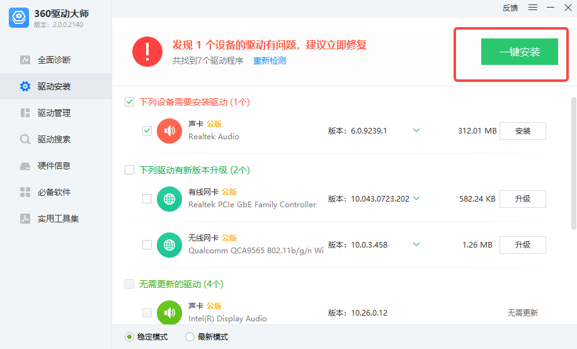Image resolution: width=577 pixels, height=349 pixels.
Task: Click the 实用工具集 tool icon in sidebar
Action: [25, 219]
